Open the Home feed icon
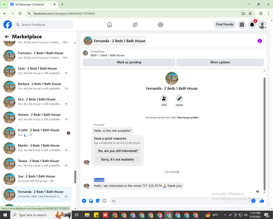 coord(109,25)
